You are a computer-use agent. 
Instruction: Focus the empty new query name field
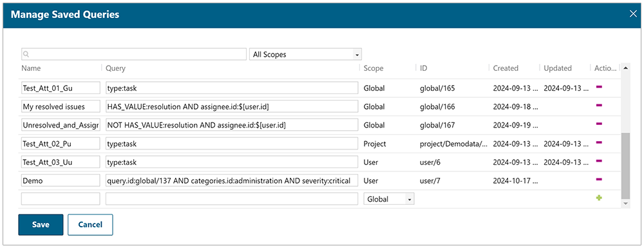[x=61, y=199]
